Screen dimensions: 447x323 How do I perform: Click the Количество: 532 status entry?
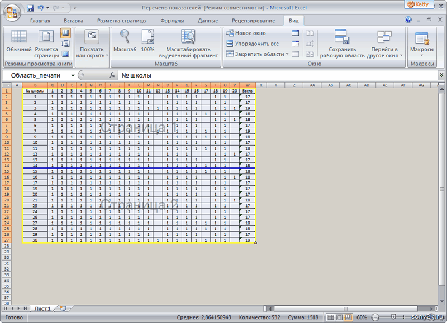click(259, 317)
